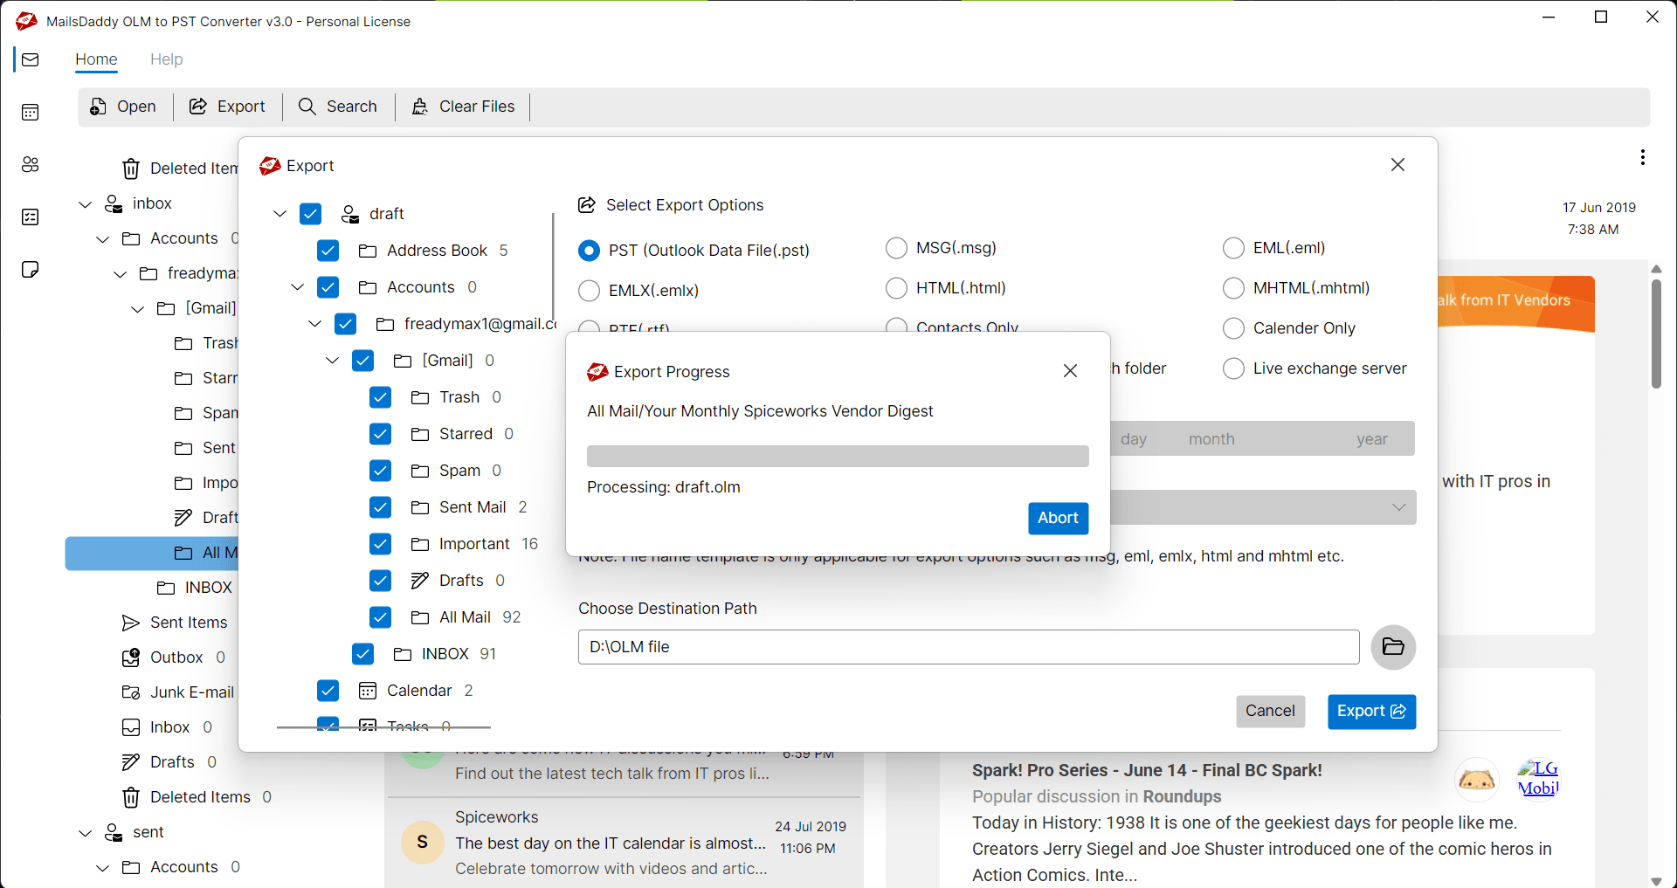Switch to the Help tab

pos(167,59)
